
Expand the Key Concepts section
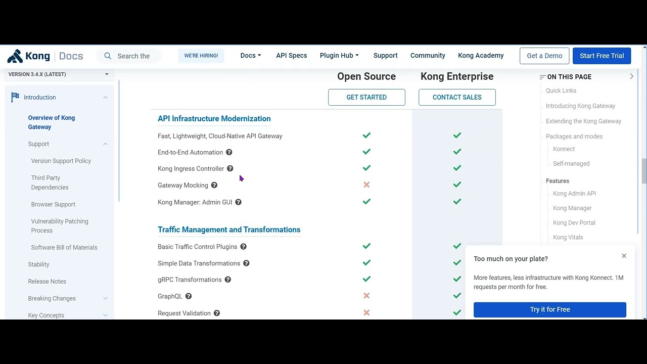105,315
